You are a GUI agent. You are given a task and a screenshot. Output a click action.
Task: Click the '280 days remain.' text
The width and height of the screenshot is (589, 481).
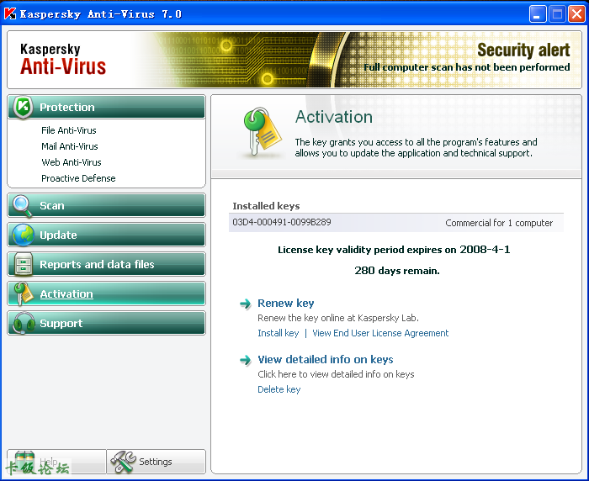397,271
